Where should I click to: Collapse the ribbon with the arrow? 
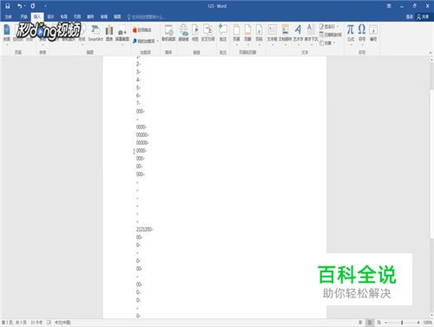[431, 52]
